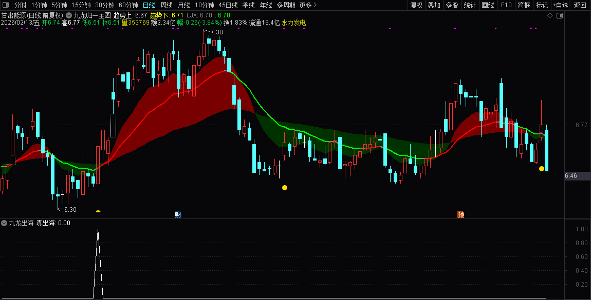Expand the 更多 periods menu

click(x=308, y=5)
